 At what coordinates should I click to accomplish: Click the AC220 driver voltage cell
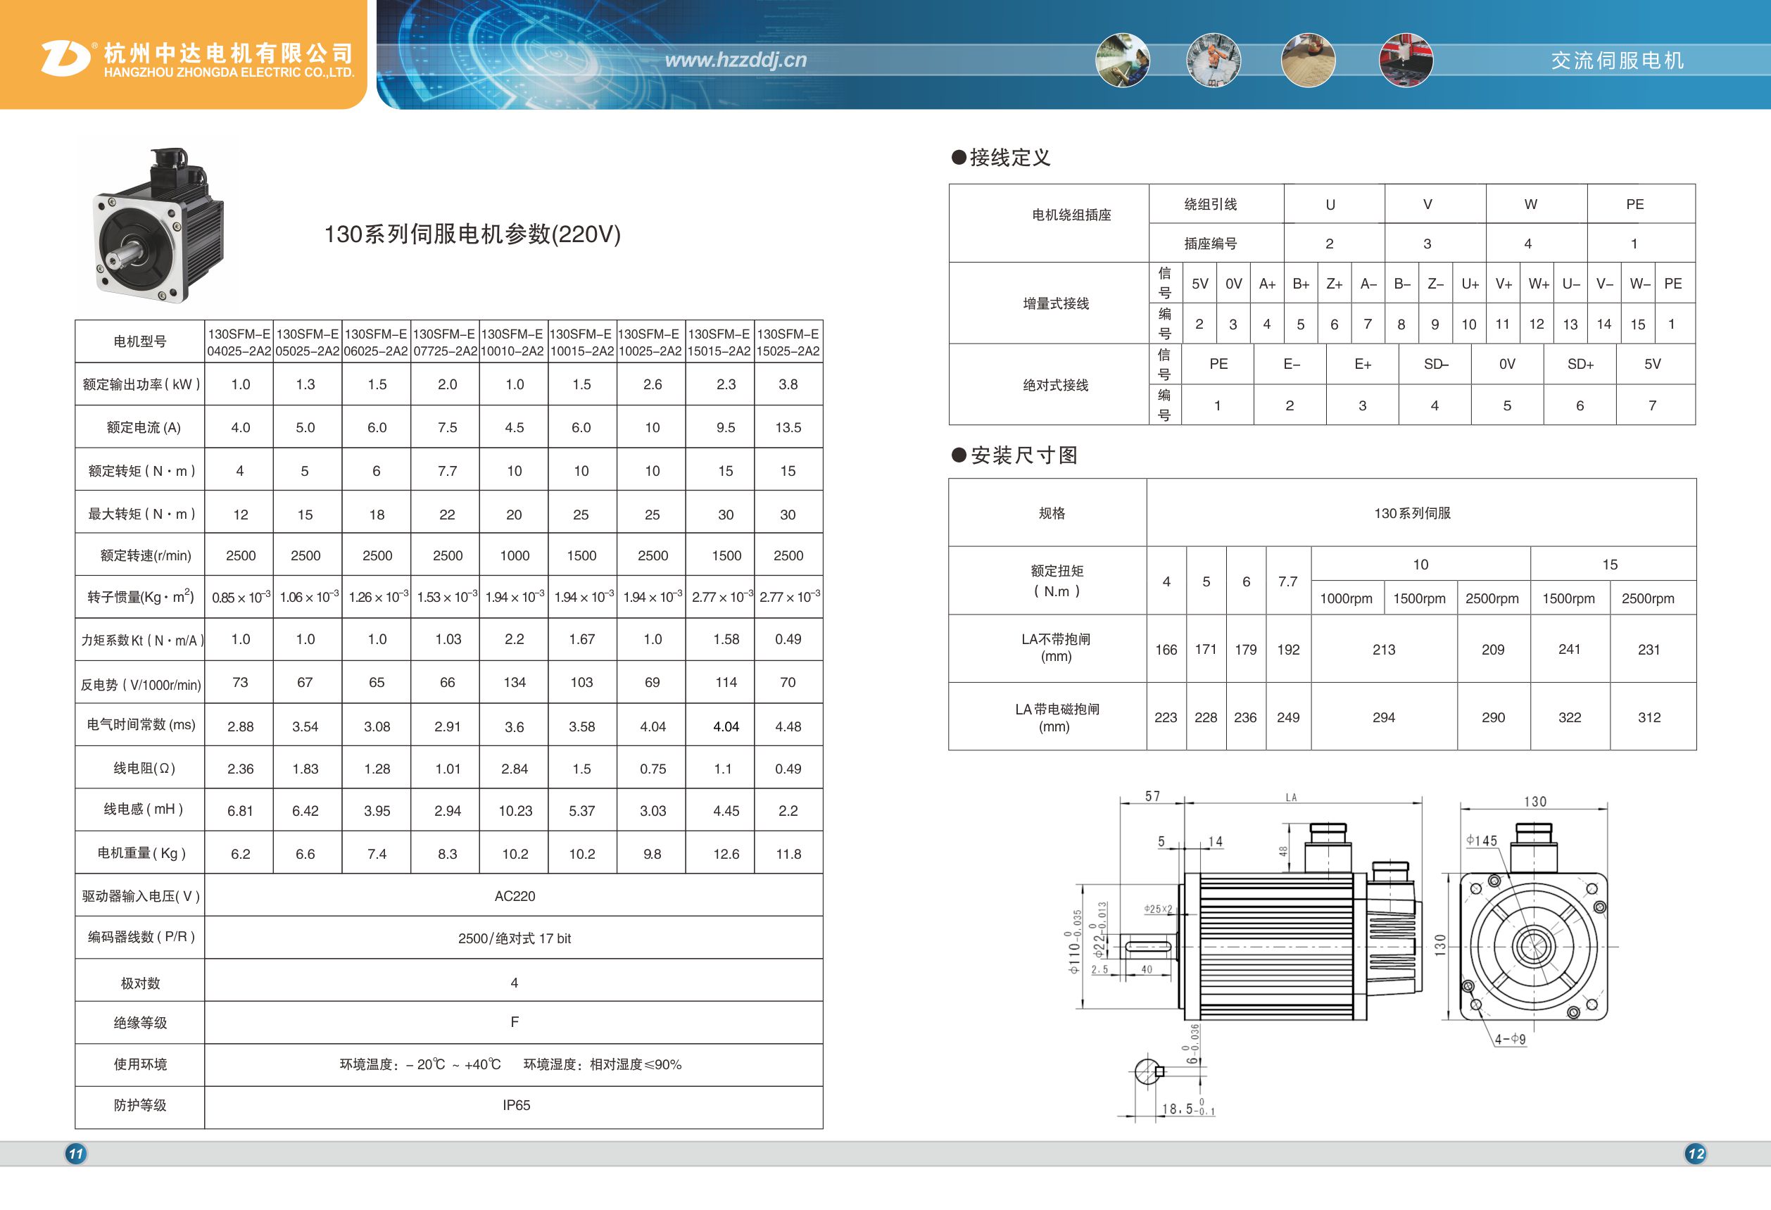pos(515,896)
